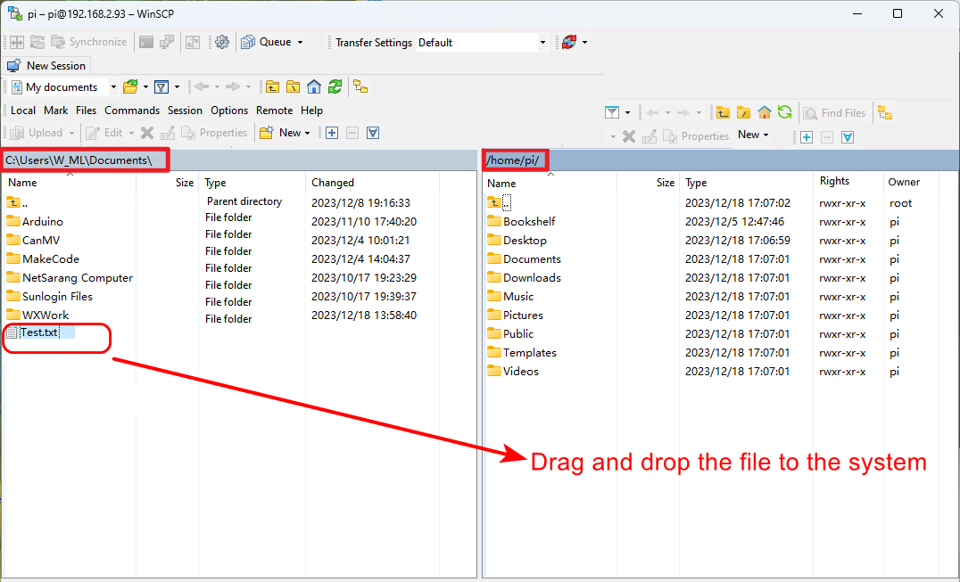960x582 pixels.
Task: Open the Commands menu
Action: [x=132, y=110]
